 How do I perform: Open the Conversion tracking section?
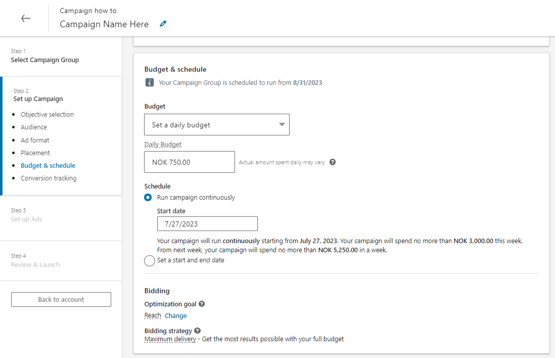coord(49,178)
